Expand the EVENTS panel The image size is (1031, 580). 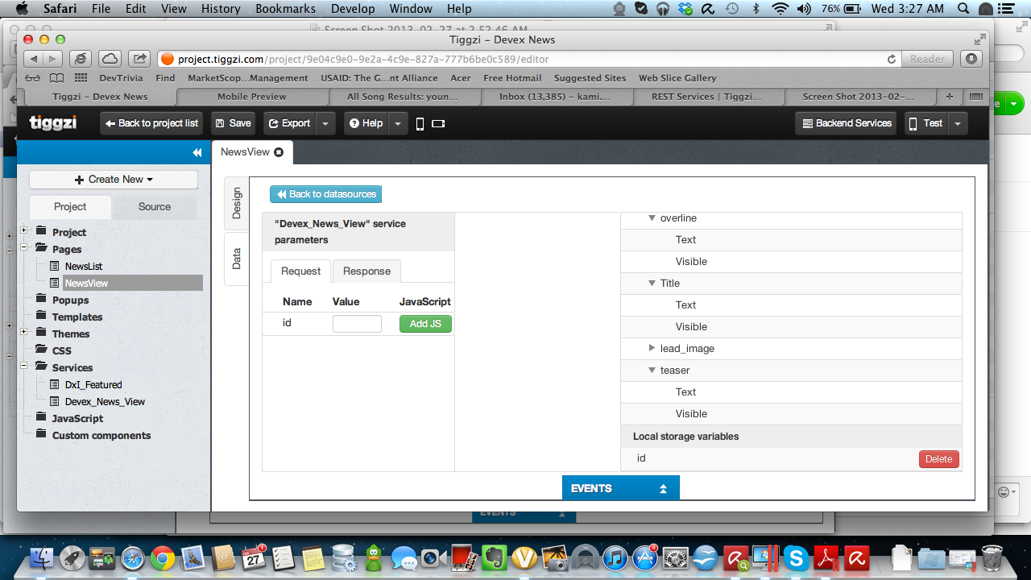620,488
